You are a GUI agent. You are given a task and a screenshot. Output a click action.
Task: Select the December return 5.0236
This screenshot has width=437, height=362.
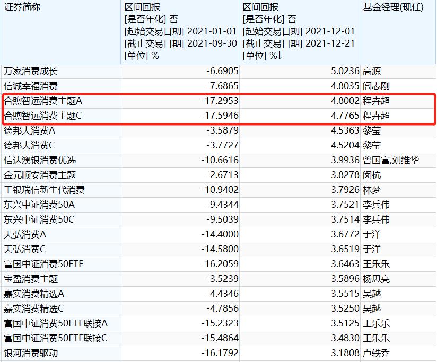tap(345, 71)
